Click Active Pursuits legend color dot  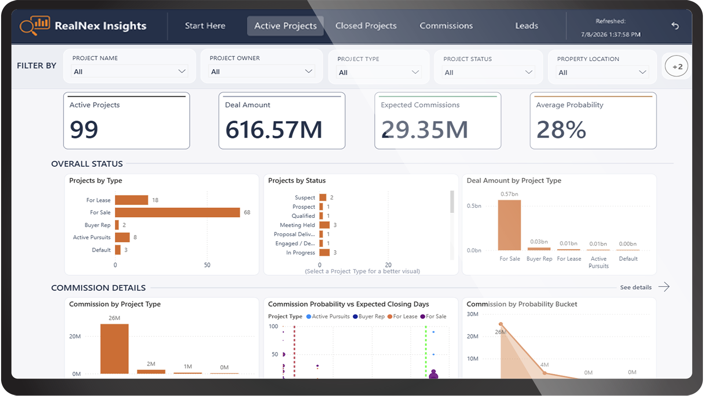[x=309, y=316]
